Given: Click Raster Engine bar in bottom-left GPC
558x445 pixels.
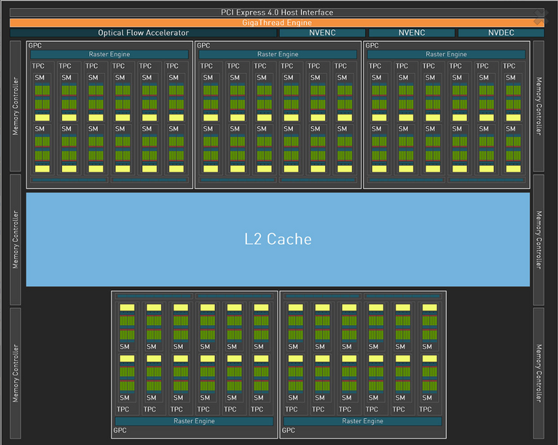Looking at the screenshot, I should (x=194, y=421).
